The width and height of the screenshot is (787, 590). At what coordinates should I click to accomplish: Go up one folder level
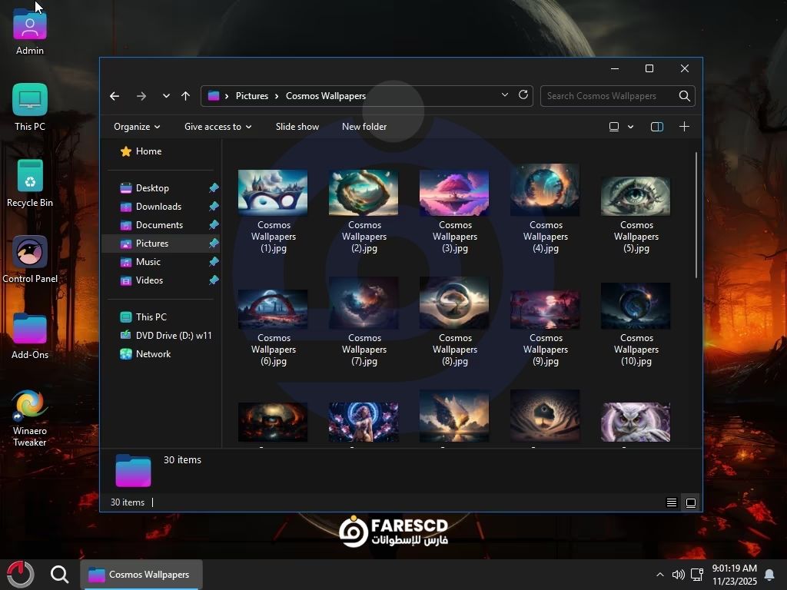tap(185, 96)
